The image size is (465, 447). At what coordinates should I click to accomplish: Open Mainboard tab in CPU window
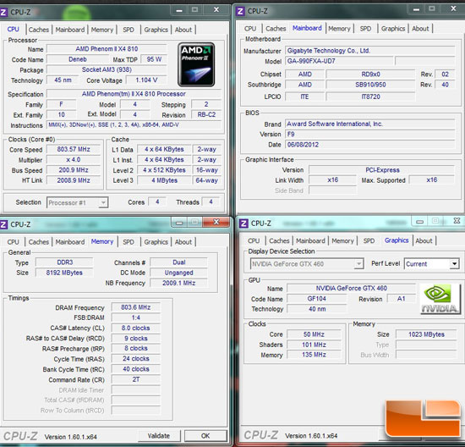pyautogui.click(x=70, y=30)
